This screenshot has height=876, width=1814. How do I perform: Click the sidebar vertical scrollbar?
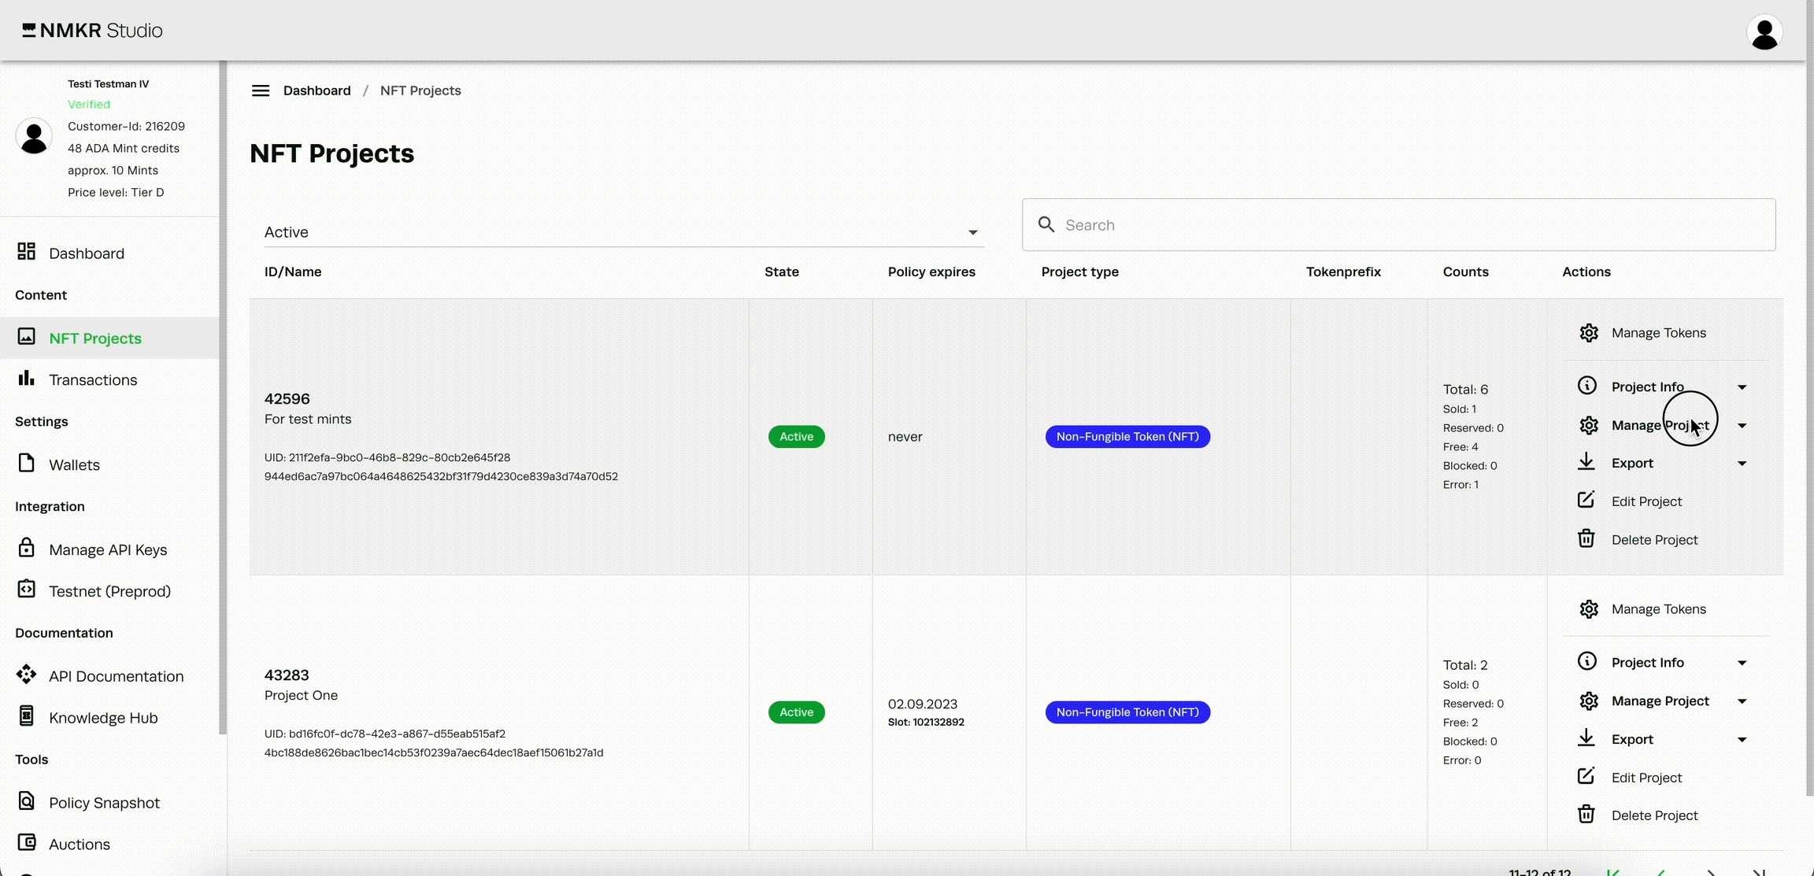click(x=223, y=394)
